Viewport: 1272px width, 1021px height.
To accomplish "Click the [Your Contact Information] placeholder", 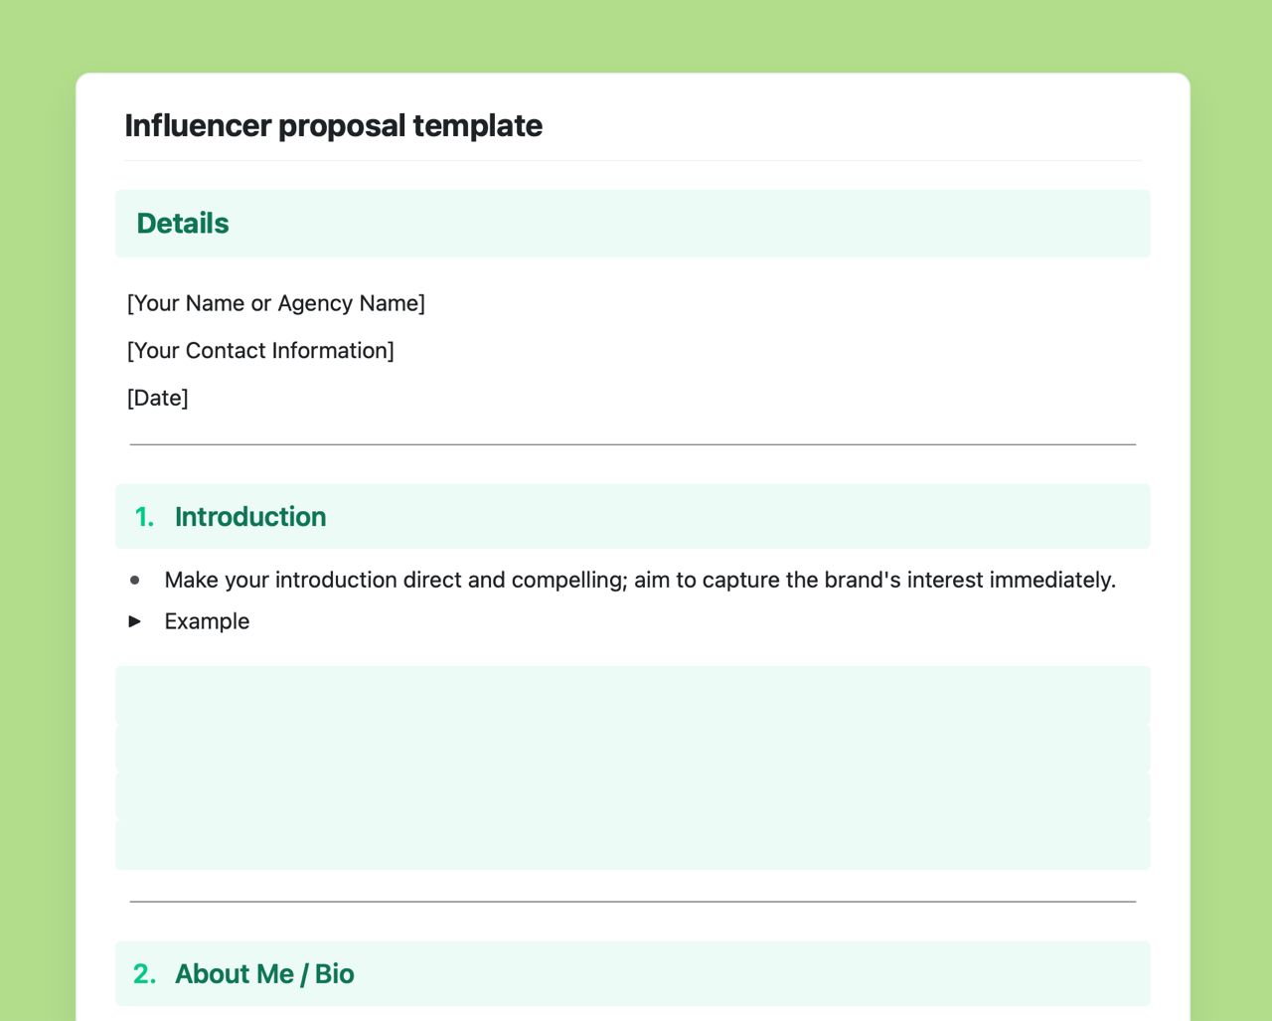I will (260, 350).
